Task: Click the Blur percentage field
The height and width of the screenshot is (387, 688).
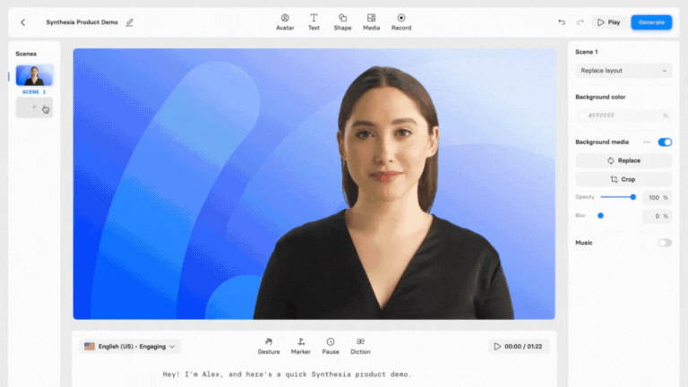Action: point(658,216)
